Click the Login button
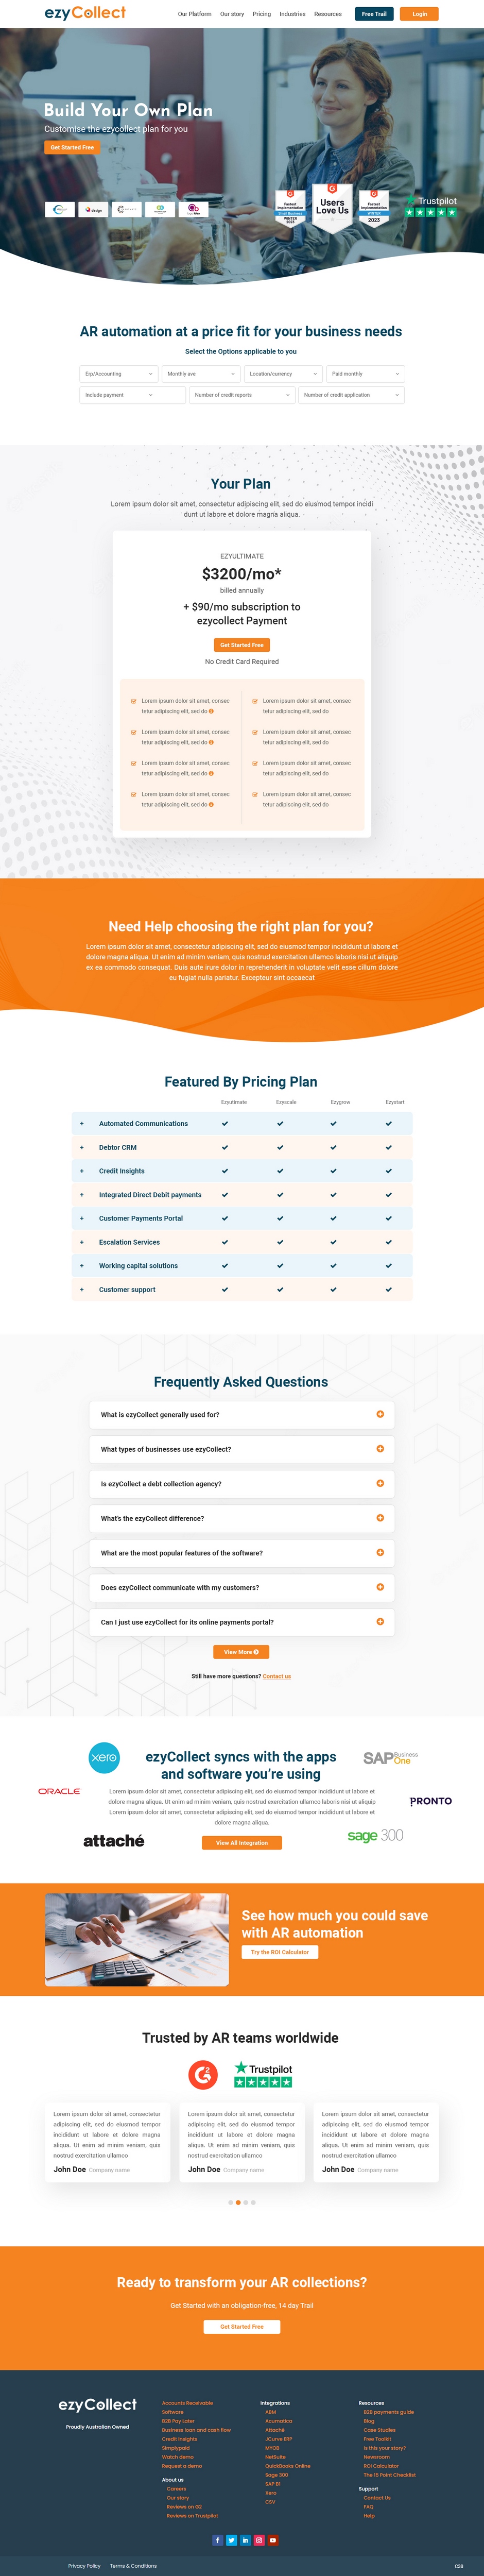484x2576 pixels. [420, 14]
